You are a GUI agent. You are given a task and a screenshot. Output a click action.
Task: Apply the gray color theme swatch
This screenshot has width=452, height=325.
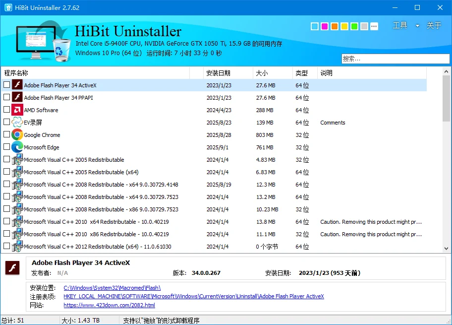[364, 27]
